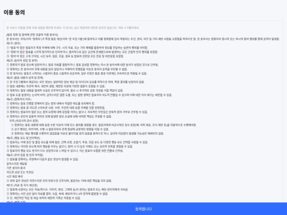Click the line 시간 체감 왜곡
Screen dimensions: 287x215
(x=15, y=176)
